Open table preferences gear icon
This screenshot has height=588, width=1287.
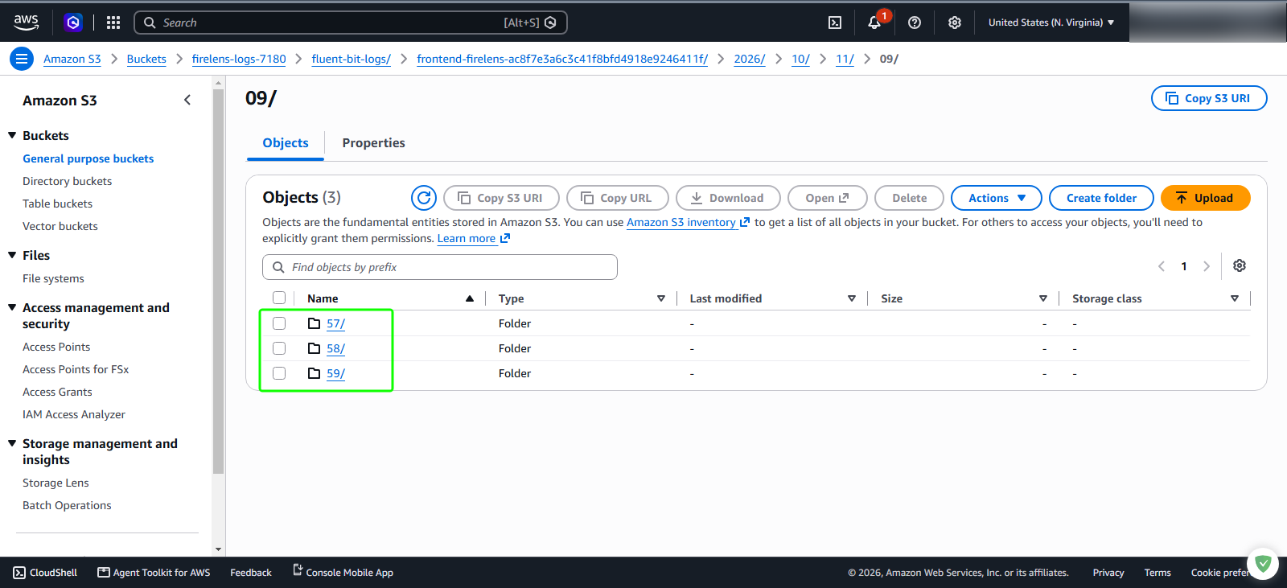pos(1240,265)
